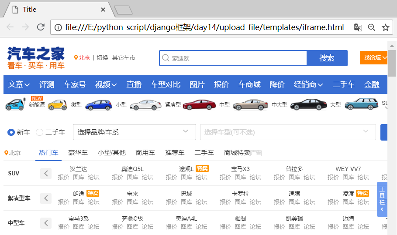The height and width of the screenshot is (235, 397).
Task: Click the left arrow in SUV row
Action: pyautogui.click(x=46, y=173)
